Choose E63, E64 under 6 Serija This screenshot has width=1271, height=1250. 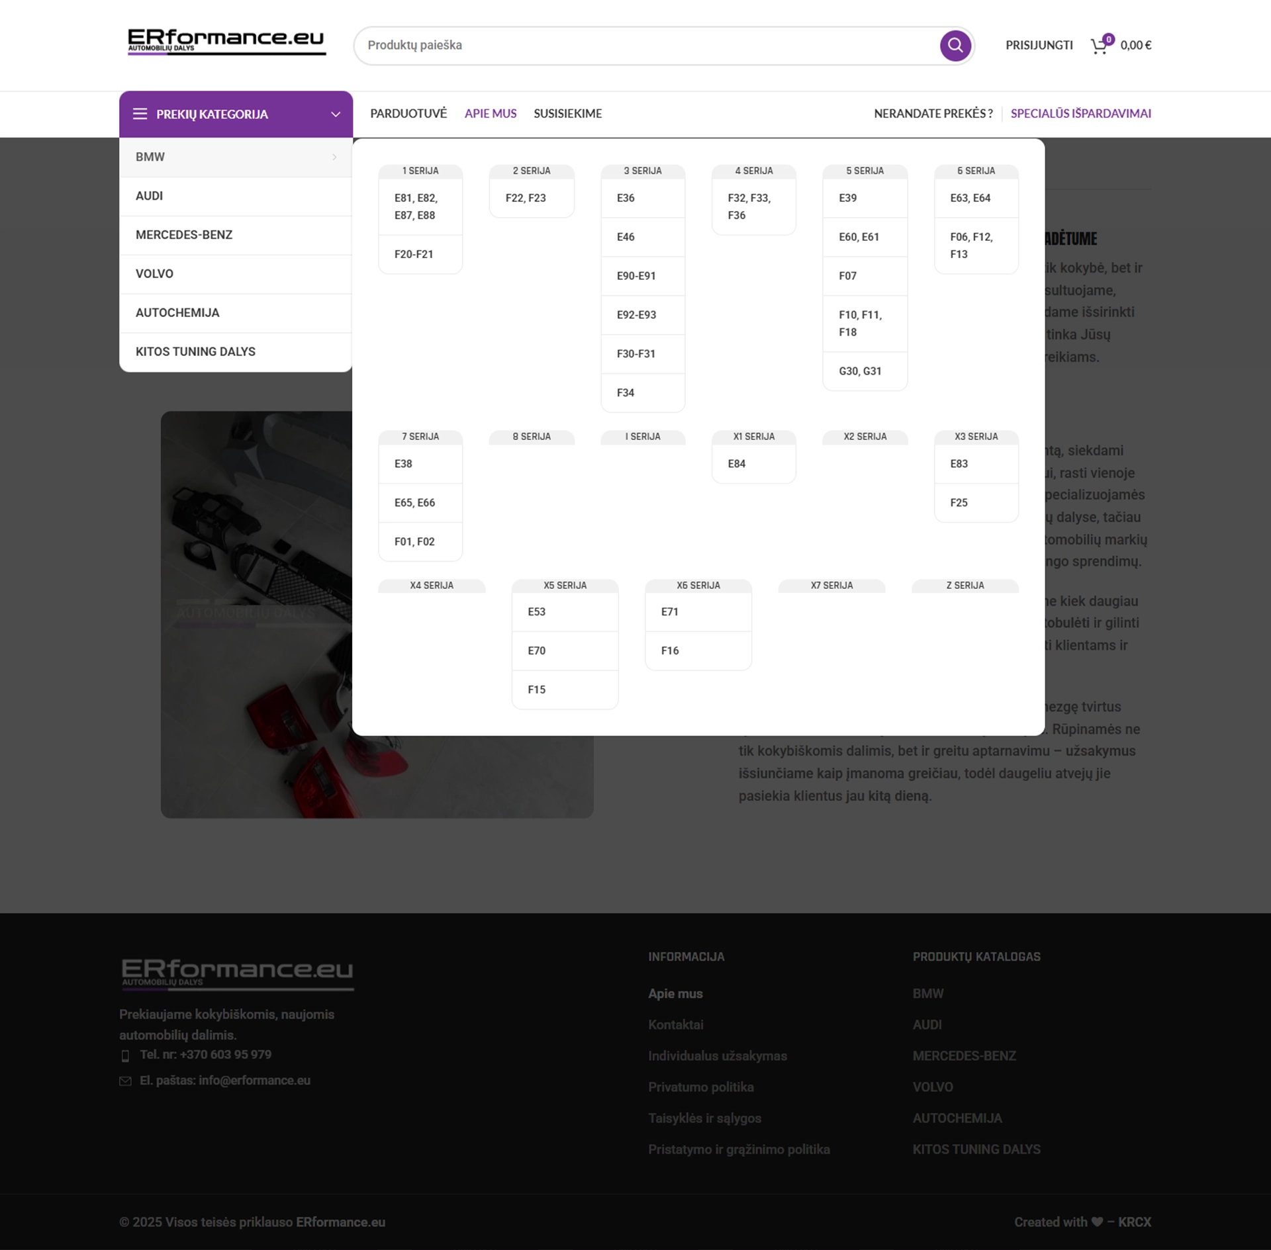coord(976,198)
